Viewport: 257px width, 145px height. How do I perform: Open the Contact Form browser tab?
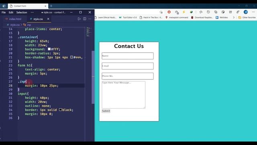(x=28, y=6)
